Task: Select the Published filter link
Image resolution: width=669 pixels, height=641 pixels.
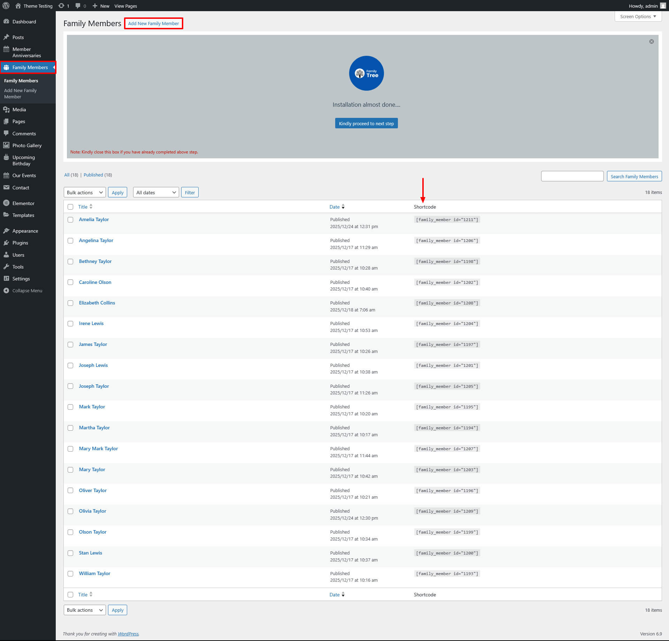Action: [x=93, y=175]
